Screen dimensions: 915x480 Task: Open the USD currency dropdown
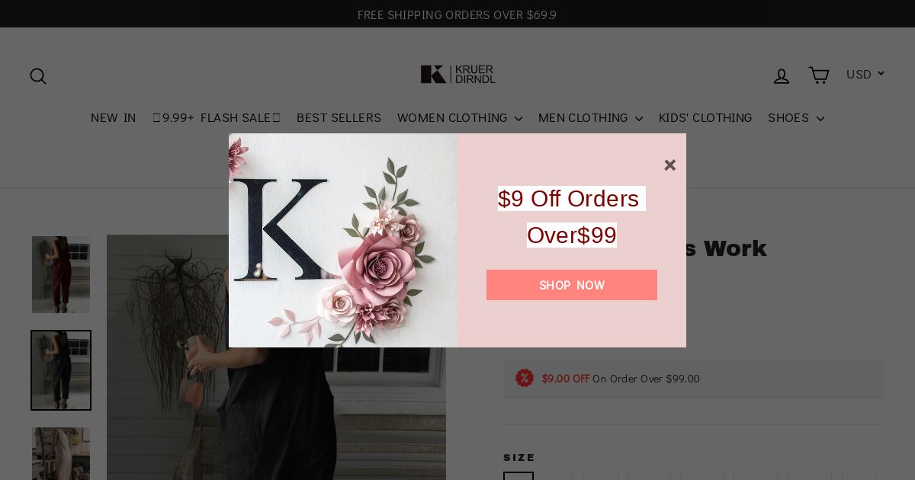(x=865, y=74)
